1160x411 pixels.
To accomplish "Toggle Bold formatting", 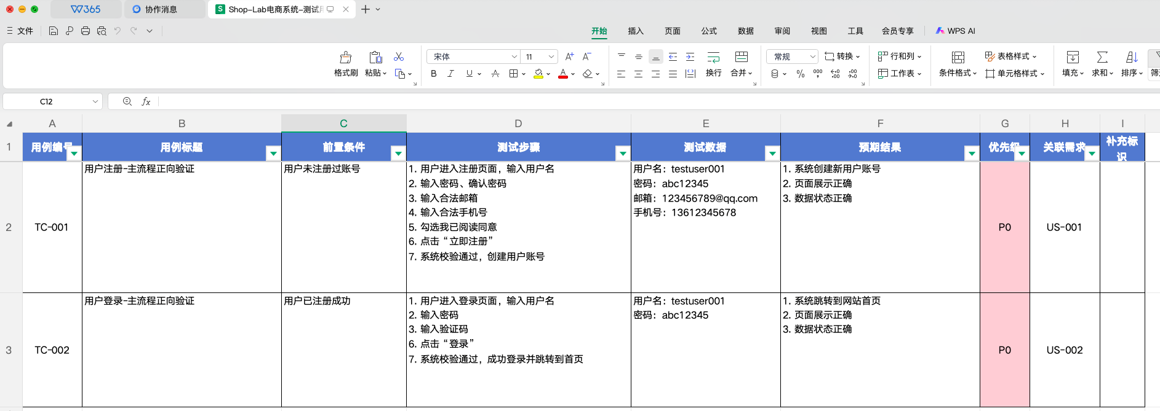I will tap(434, 74).
